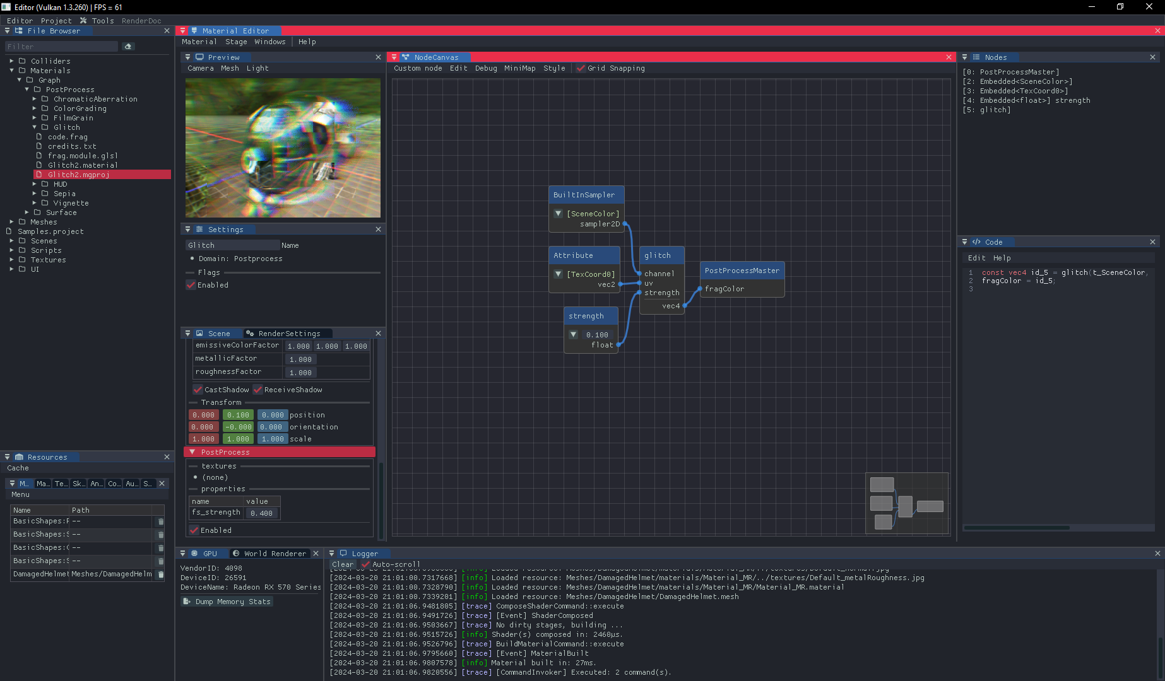This screenshot has height=681, width=1165.
Task: Expand the ColorGrading folder
Action: 34,108
